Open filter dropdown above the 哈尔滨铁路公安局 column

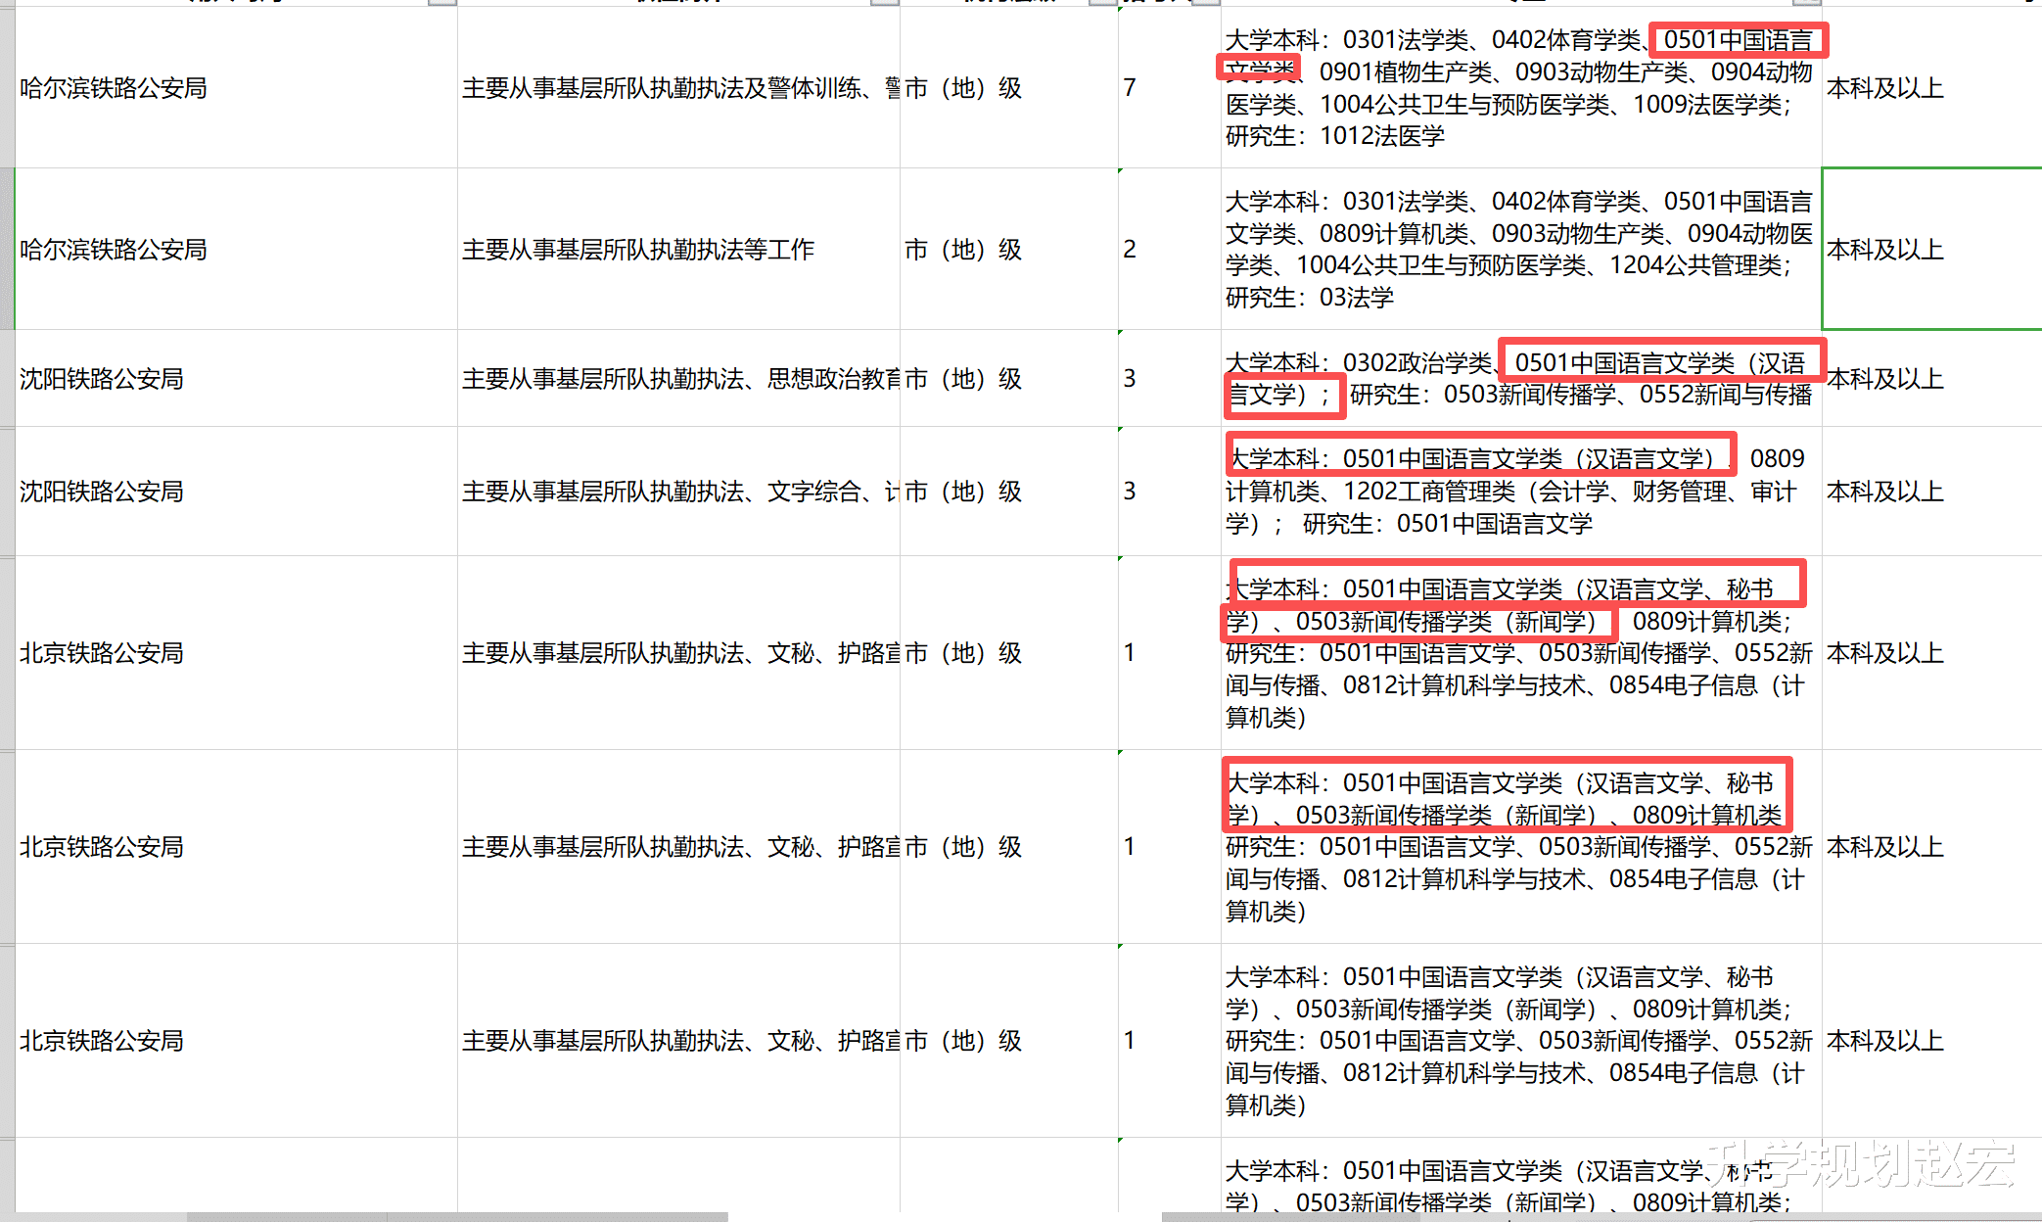tap(442, 2)
